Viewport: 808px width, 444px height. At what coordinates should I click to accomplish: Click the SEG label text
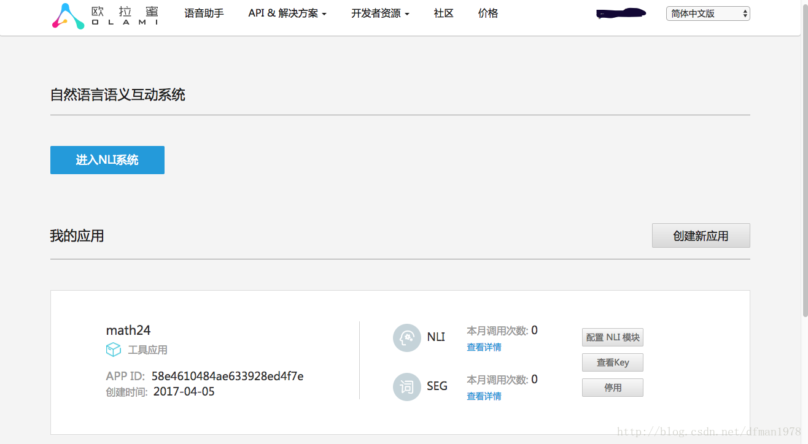click(x=437, y=386)
